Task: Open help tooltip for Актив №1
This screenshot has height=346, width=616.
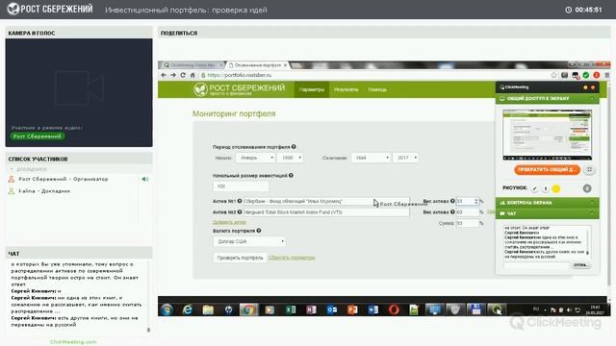Action: tap(240, 201)
